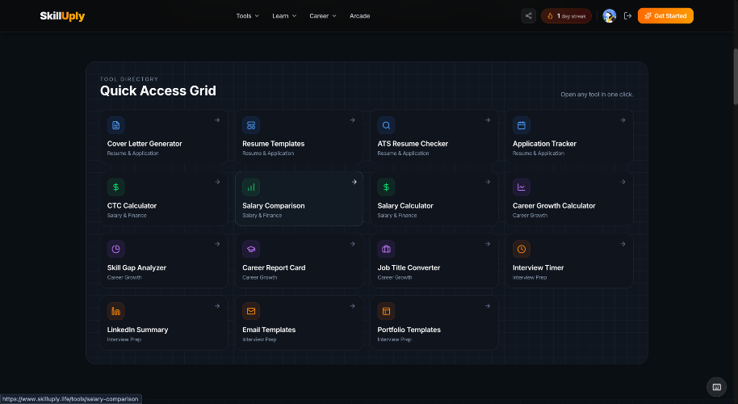
Task: Click the share icon in the header
Action: point(528,15)
